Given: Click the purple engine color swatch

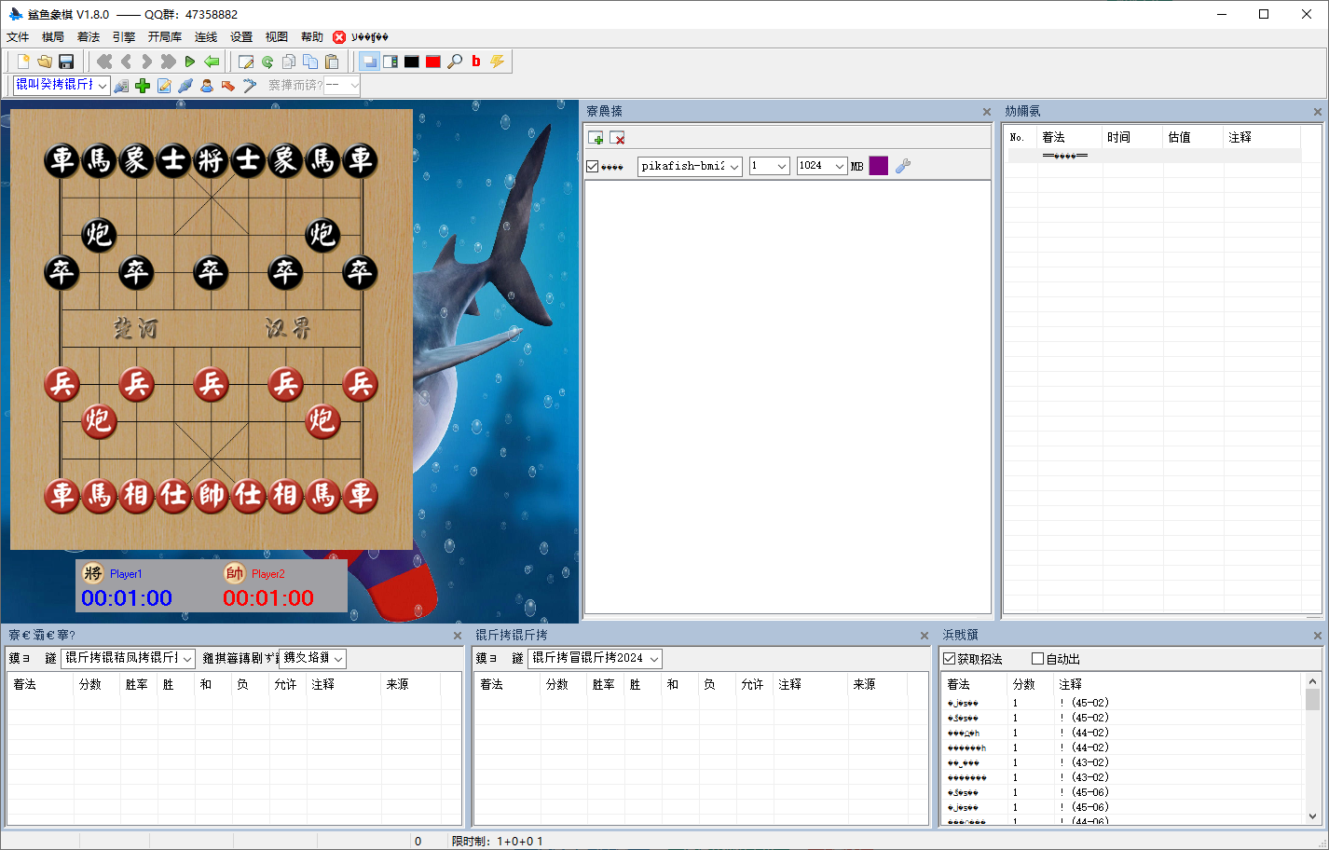Looking at the screenshot, I should pyautogui.click(x=879, y=166).
